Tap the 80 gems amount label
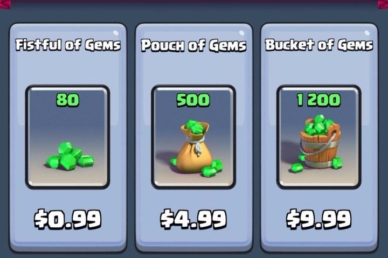 pos(67,100)
